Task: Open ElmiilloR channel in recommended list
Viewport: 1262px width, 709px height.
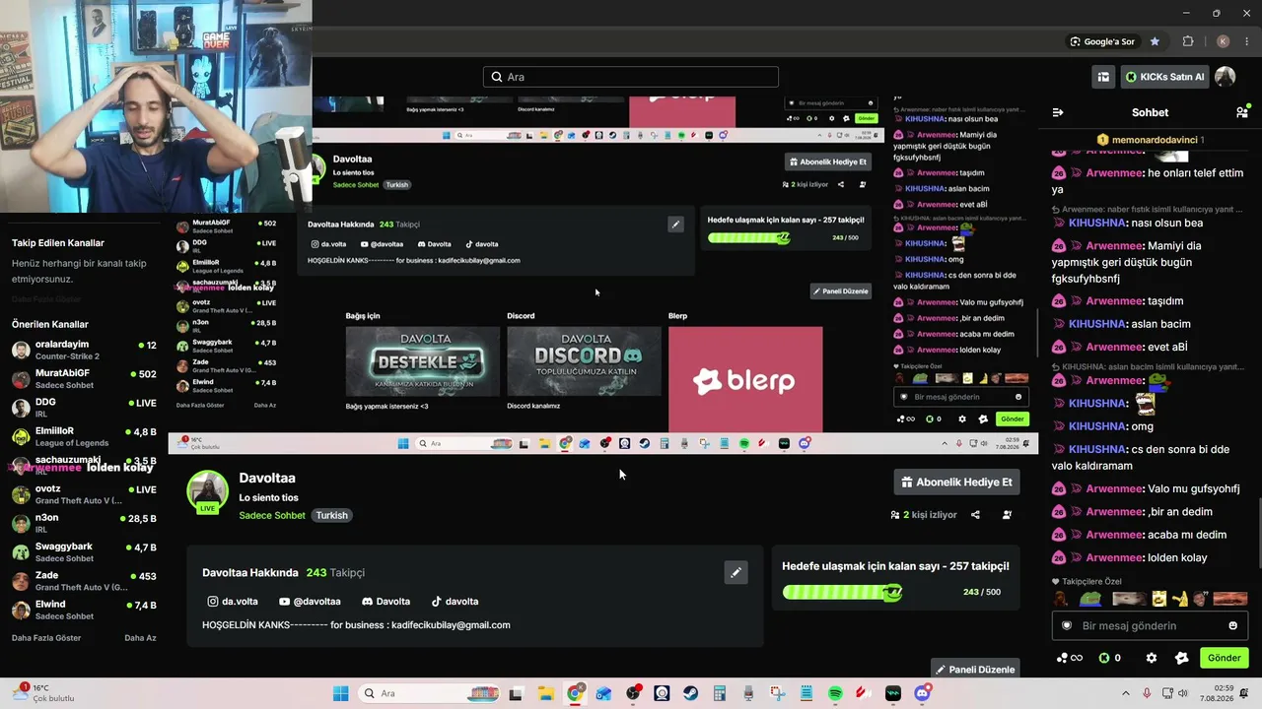Action: click(x=84, y=437)
